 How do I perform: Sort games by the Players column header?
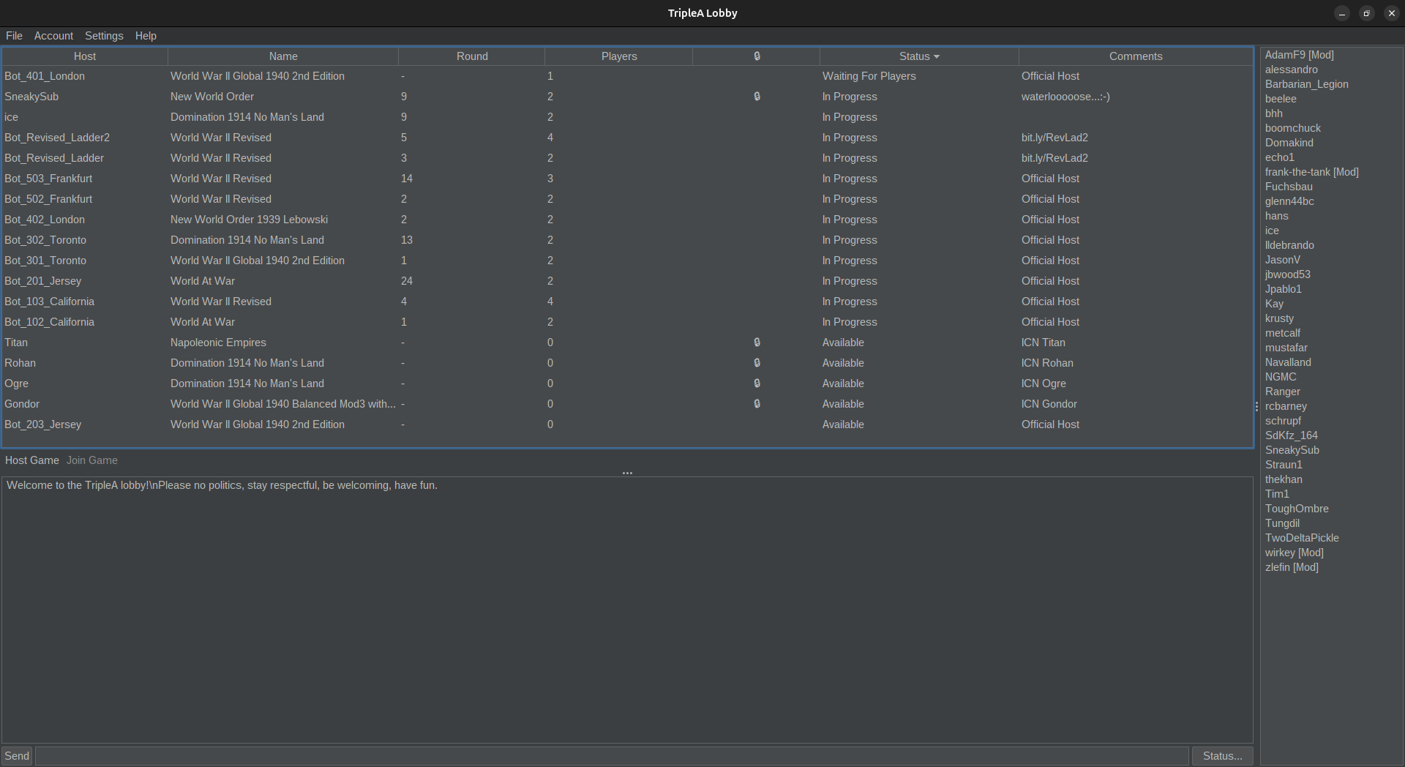[x=619, y=56]
